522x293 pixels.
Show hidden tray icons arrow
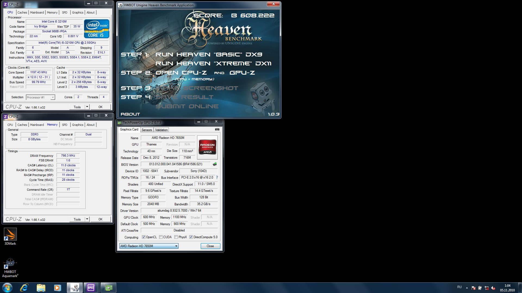tap(467, 288)
